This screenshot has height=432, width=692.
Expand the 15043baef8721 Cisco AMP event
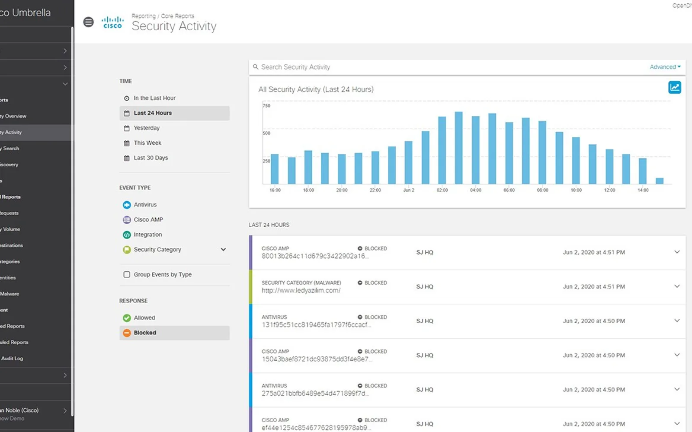click(677, 355)
